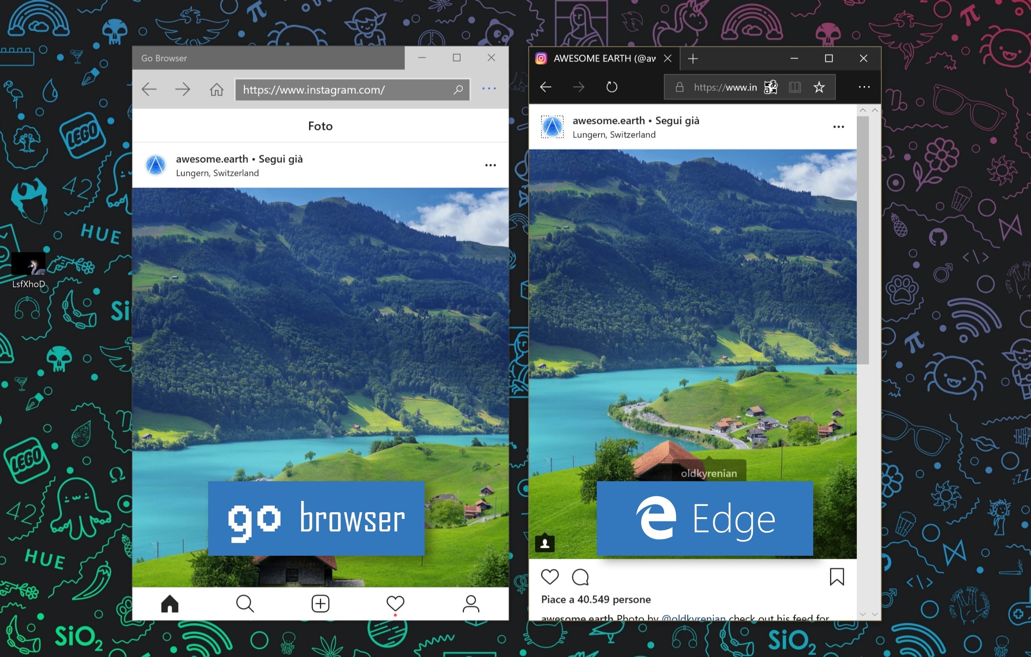Click Go Browser's back navigation arrow
Viewport: 1031px width, 657px height.
pos(150,90)
